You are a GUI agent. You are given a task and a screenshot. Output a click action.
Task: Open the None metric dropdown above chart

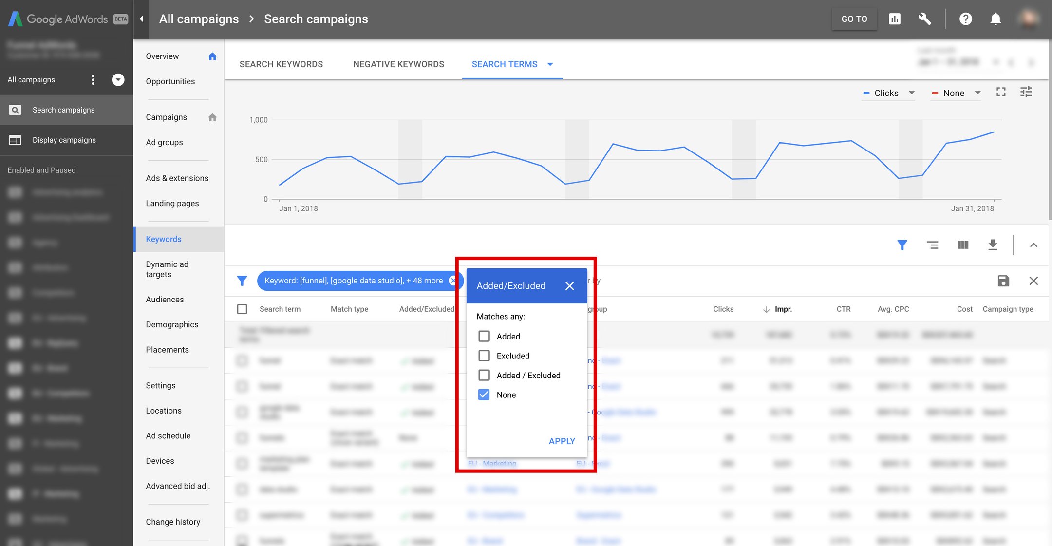point(977,93)
